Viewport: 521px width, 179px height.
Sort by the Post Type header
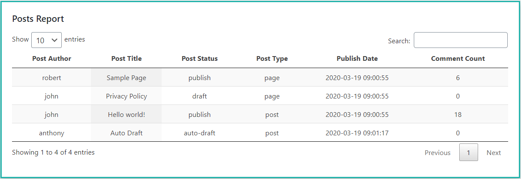(x=272, y=59)
